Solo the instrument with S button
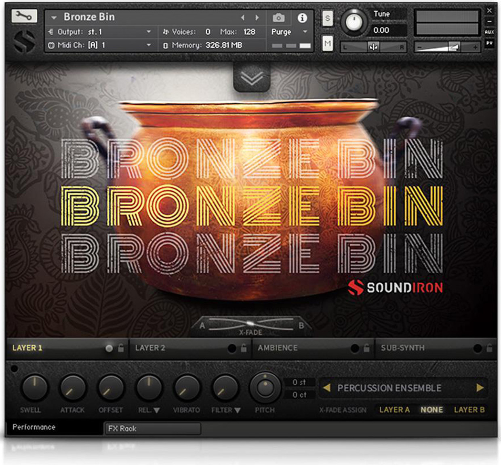This screenshot has height=465, width=501. click(x=328, y=18)
